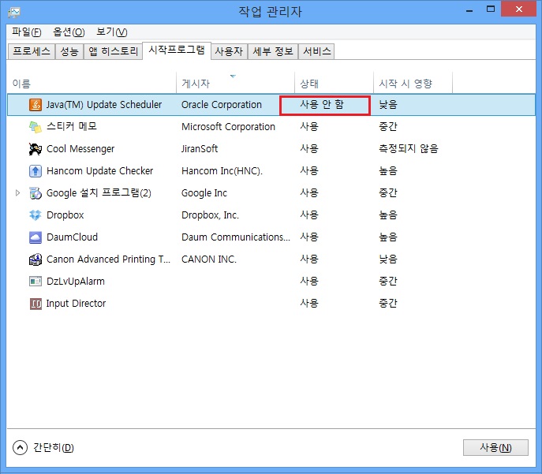Image resolution: width=542 pixels, height=474 pixels.
Task: Click the Dropbox, Inc. publisher cell
Action: click(x=210, y=215)
